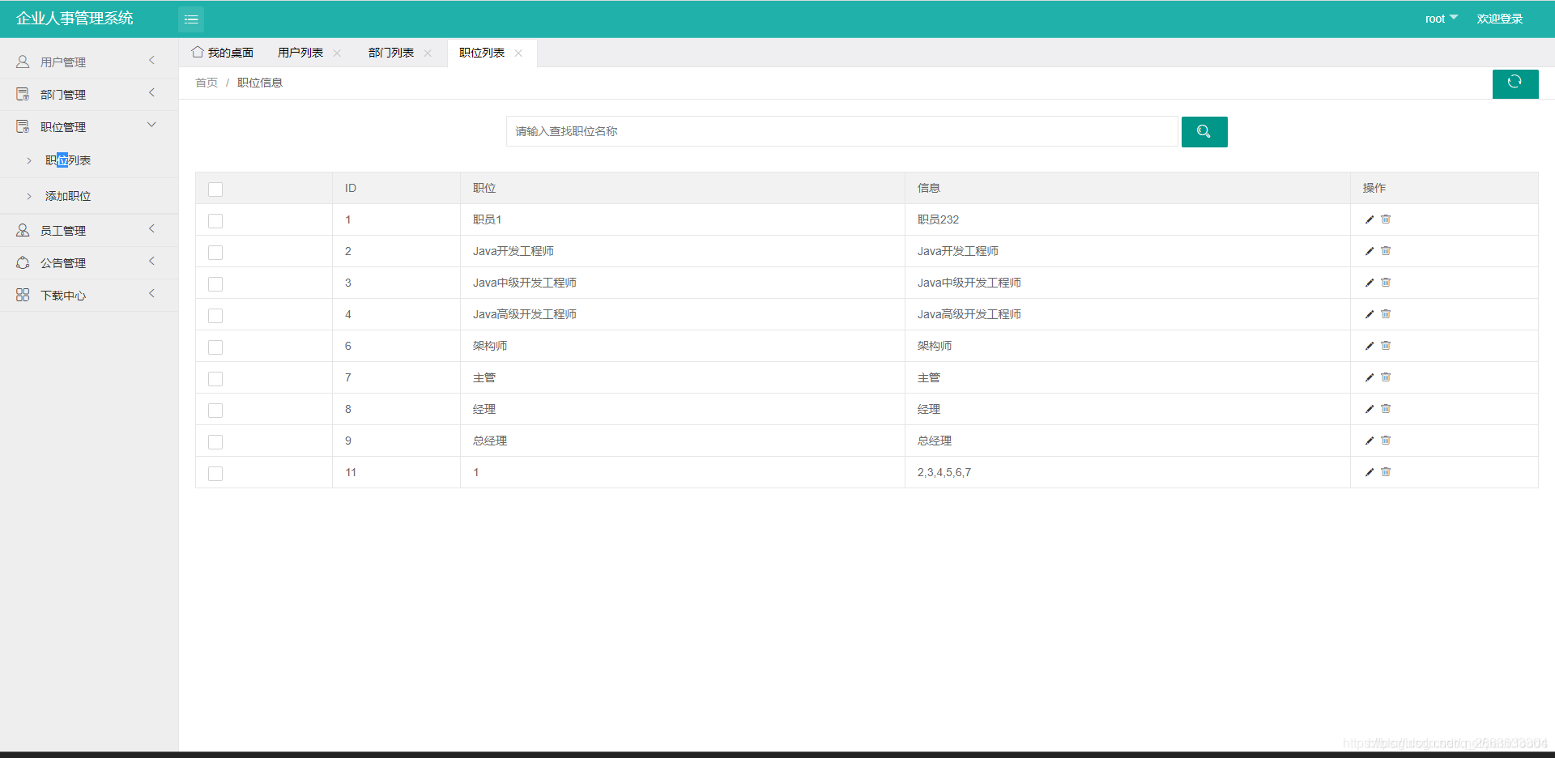Check the box for row ID 2
Viewport: 1555px width, 758px height.
215,253
